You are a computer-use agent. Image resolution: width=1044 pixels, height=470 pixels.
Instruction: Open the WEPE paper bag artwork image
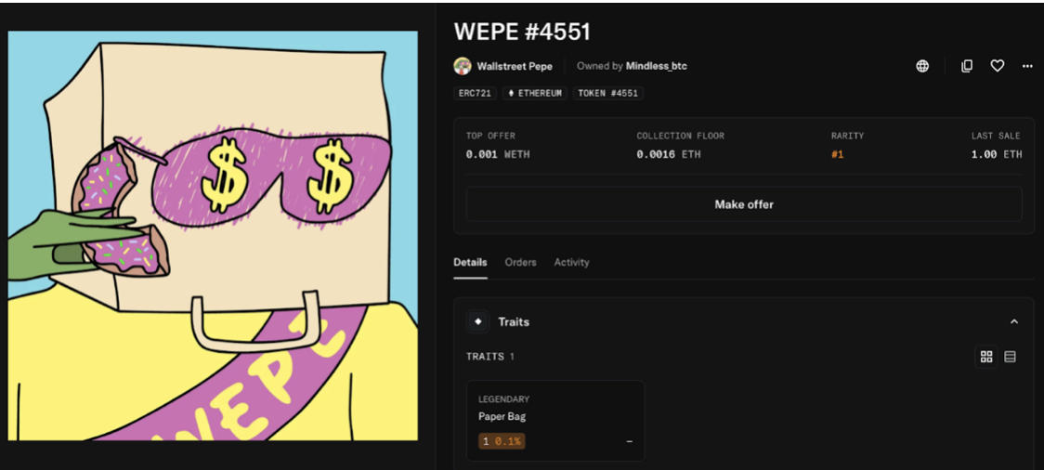(213, 236)
